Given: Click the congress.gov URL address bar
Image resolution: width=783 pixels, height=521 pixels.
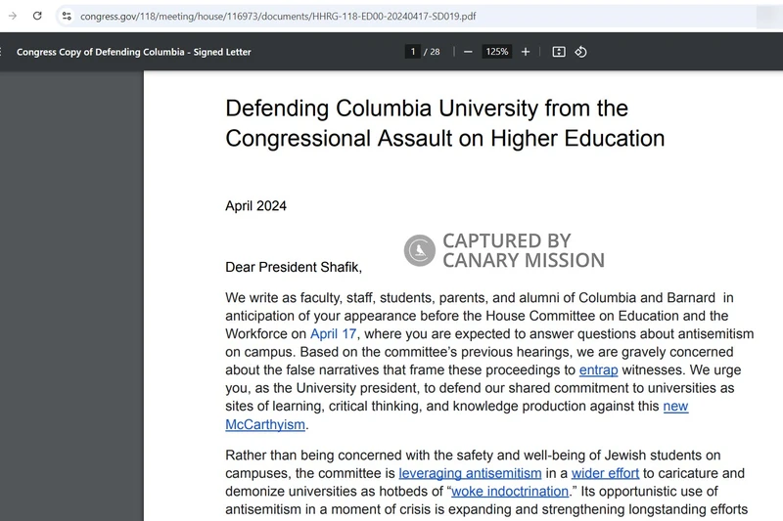Looking at the screenshot, I should click(279, 17).
